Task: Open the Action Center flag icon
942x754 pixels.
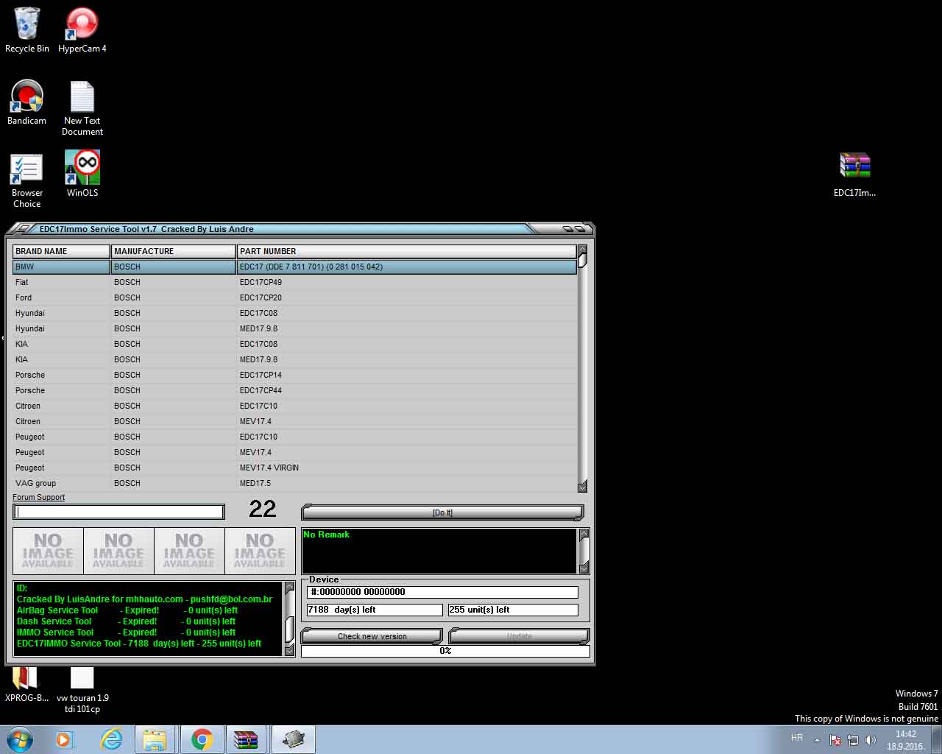Action: [835, 739]
